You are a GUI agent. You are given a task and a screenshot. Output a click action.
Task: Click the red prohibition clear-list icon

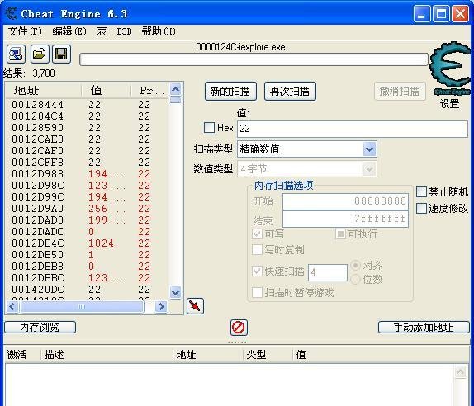(239, 327)
